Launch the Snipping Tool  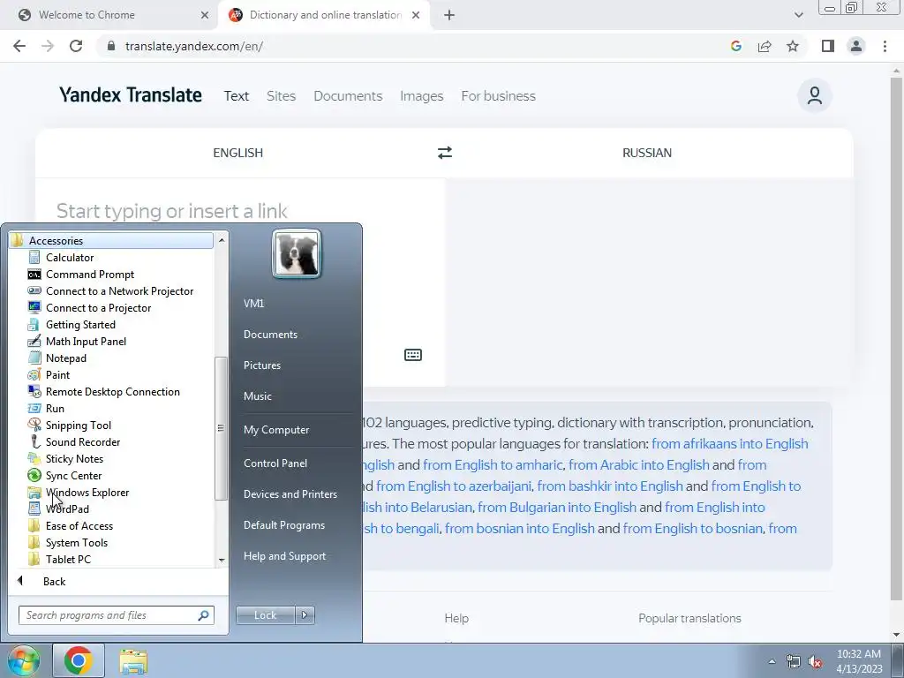pos(78,425)
